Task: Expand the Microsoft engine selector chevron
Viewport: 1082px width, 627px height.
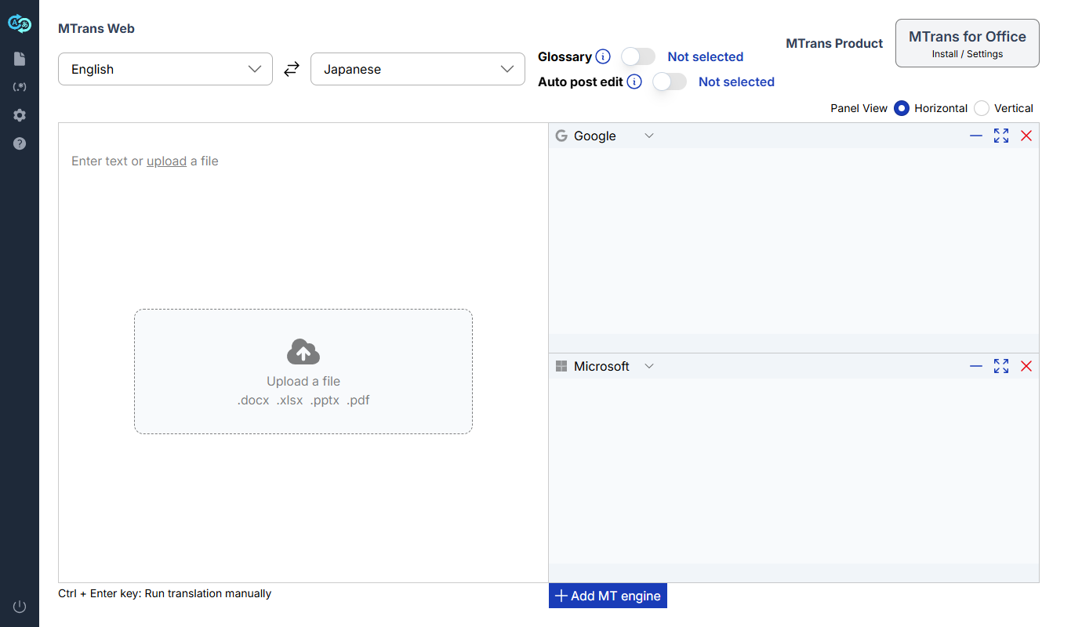Action: point(649,366)
